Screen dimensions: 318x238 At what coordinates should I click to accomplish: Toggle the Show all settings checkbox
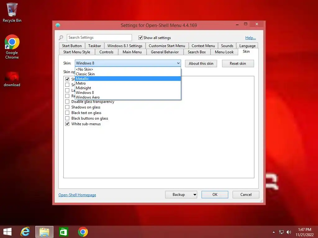140,37
